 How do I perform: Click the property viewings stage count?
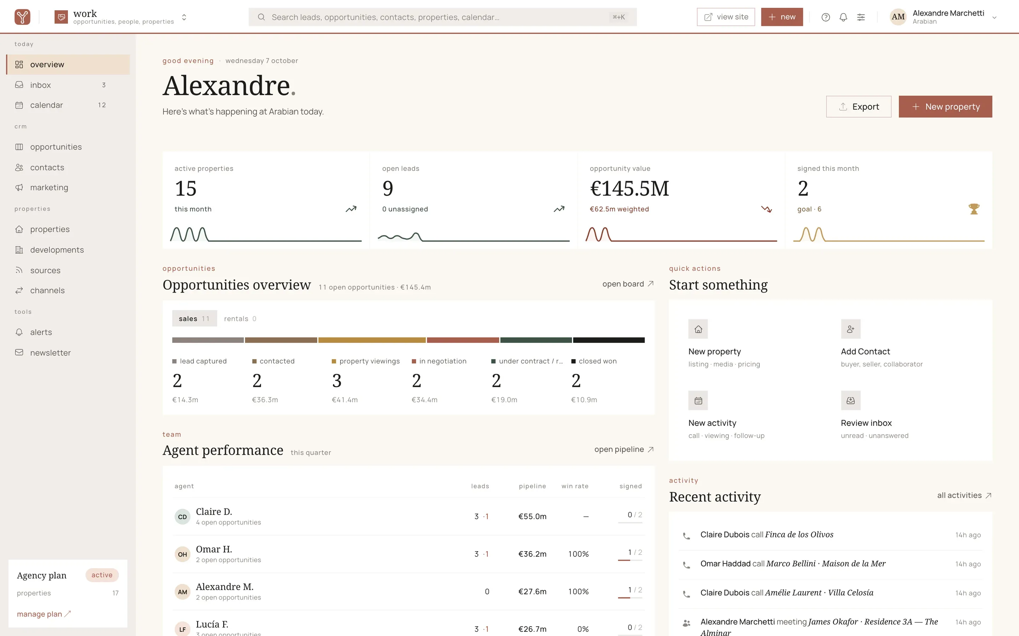point(337,381)
